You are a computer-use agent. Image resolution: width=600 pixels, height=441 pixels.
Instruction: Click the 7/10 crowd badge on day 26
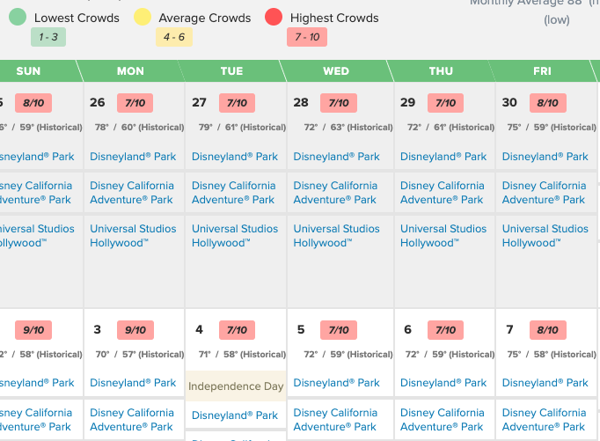(135, 103)
